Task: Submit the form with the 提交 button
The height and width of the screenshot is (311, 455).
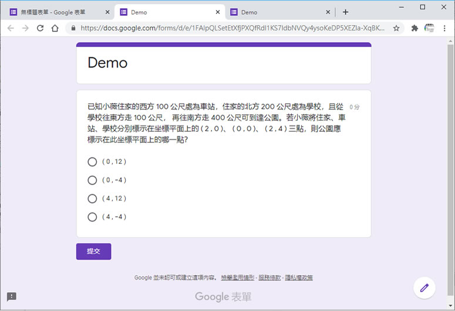Action: [x=93, y=251]
